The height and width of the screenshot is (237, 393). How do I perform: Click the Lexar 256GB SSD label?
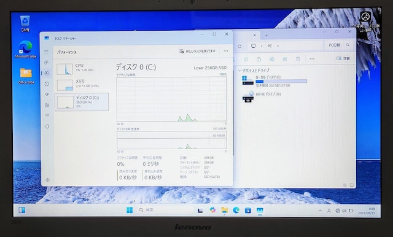pos(210,68)
